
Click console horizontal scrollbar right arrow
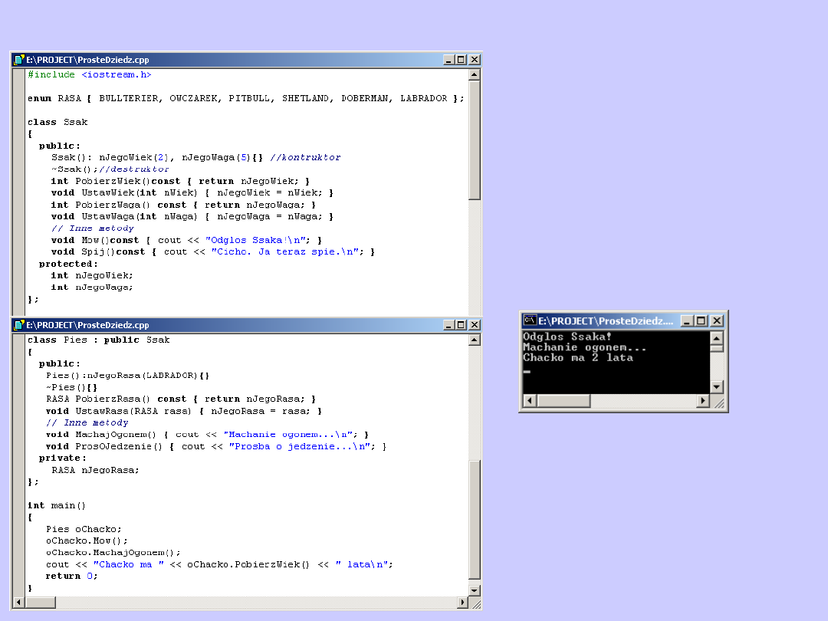[703, 401]
